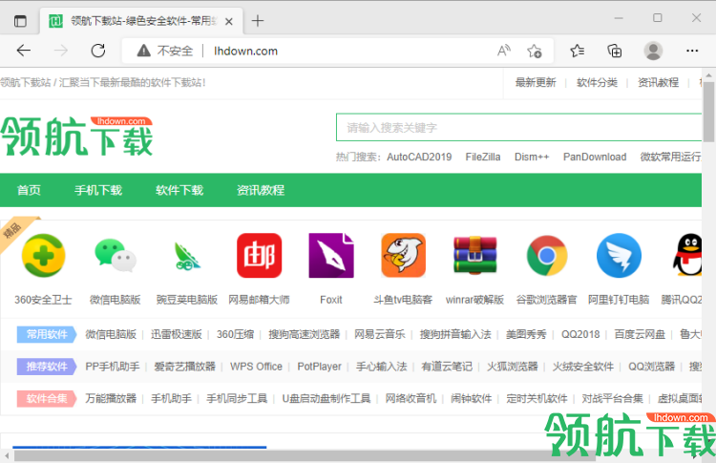Open a new tab with the plus button
This screenshot has width=716, height=463.
pos(258,21)
